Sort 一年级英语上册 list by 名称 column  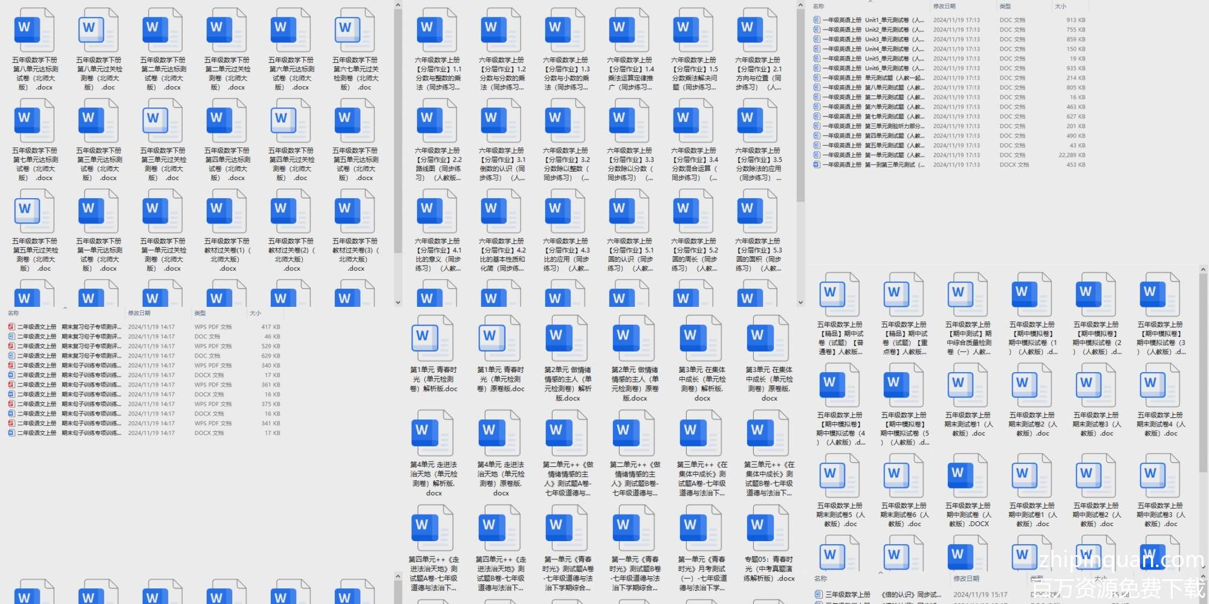818,6
